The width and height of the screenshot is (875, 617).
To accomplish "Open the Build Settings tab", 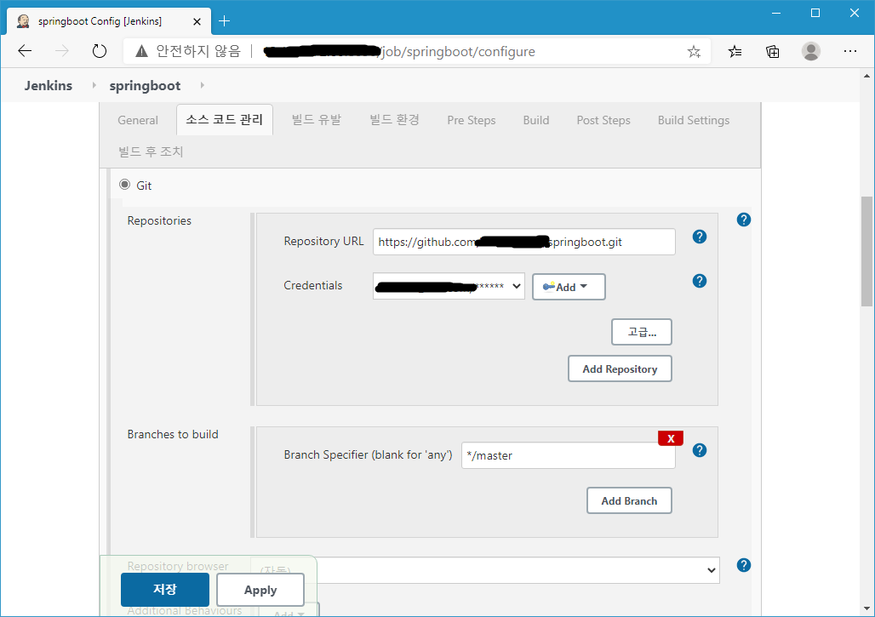I will tap(693, 120).
